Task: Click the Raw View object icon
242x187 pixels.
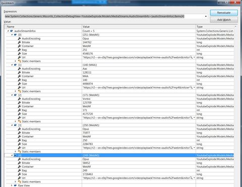Action: pyautogui.click(x=15, y=185)
